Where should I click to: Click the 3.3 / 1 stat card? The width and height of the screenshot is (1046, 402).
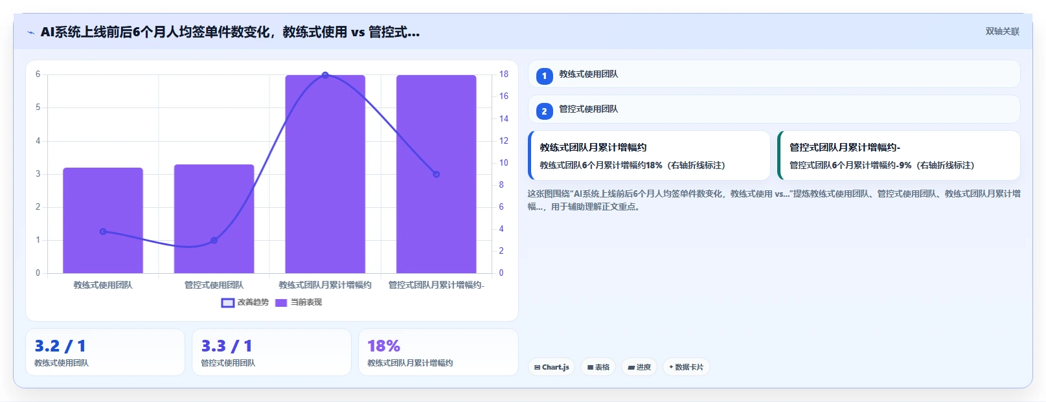[271, 352]
